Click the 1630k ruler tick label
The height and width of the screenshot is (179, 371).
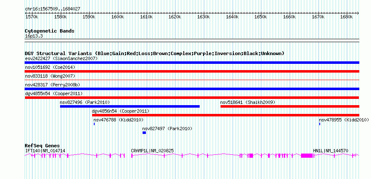click(203, 17)
